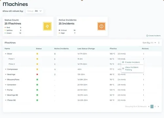The height and width of the screenshot is (118, 164).
Task: Click Pump's 120 °C temperature value
Action: [112, 90]
